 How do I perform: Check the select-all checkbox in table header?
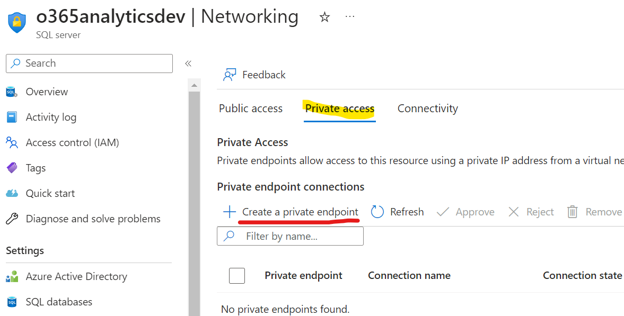coord(237,275)
